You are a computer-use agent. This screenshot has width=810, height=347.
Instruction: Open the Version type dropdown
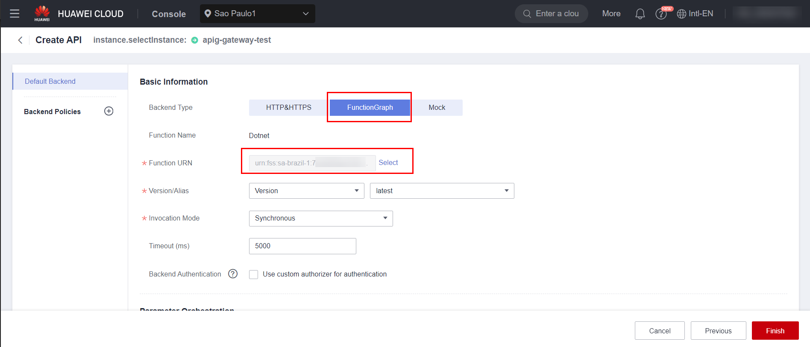(x=306, y=191)
